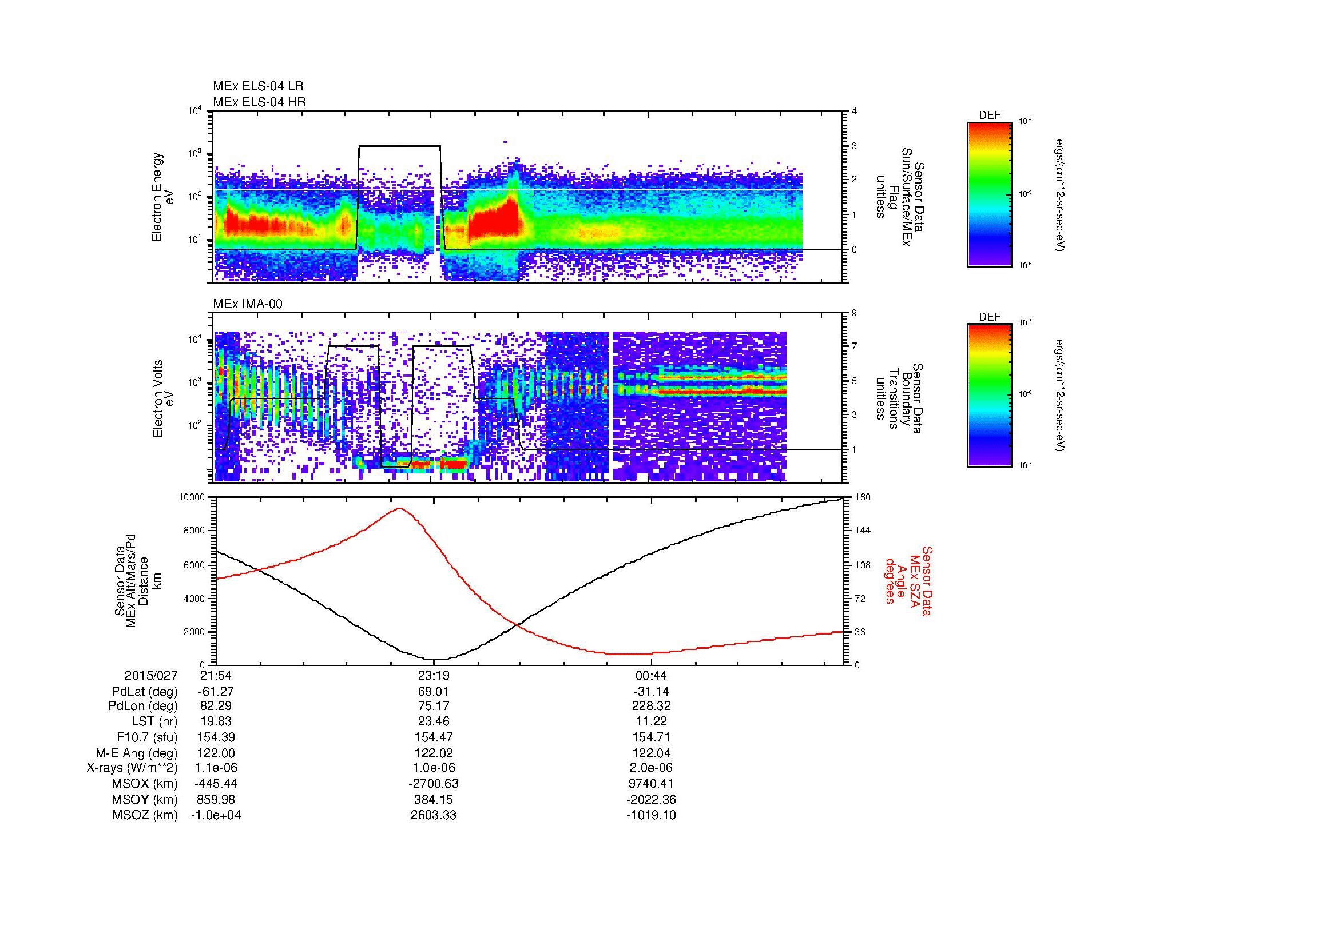
Task: Click the MSOX value 9740.41
Action: click(651, 784)
